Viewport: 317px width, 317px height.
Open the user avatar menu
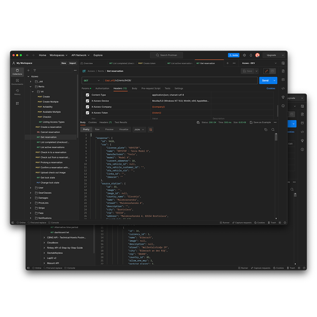point(257,55)
